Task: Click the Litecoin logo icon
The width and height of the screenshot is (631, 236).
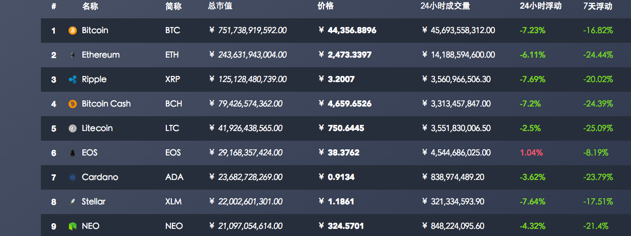Action: (x=72, y=128)
